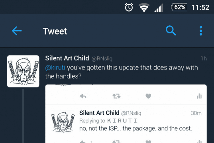Tap the Silent Art Child name

(67, 58)
